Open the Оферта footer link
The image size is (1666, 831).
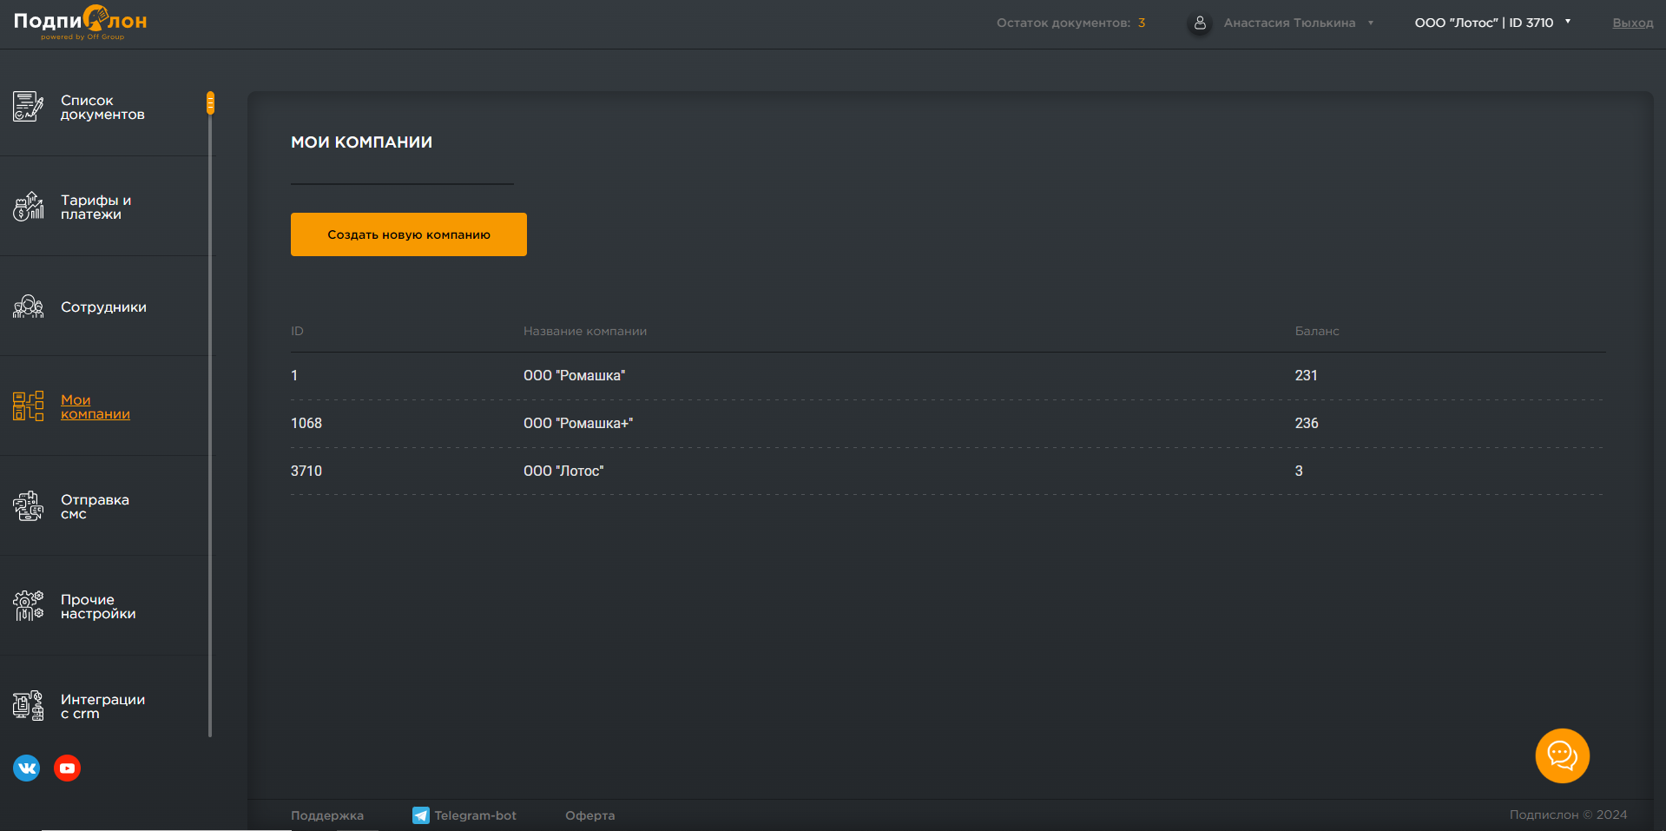(x=590, y=815)
